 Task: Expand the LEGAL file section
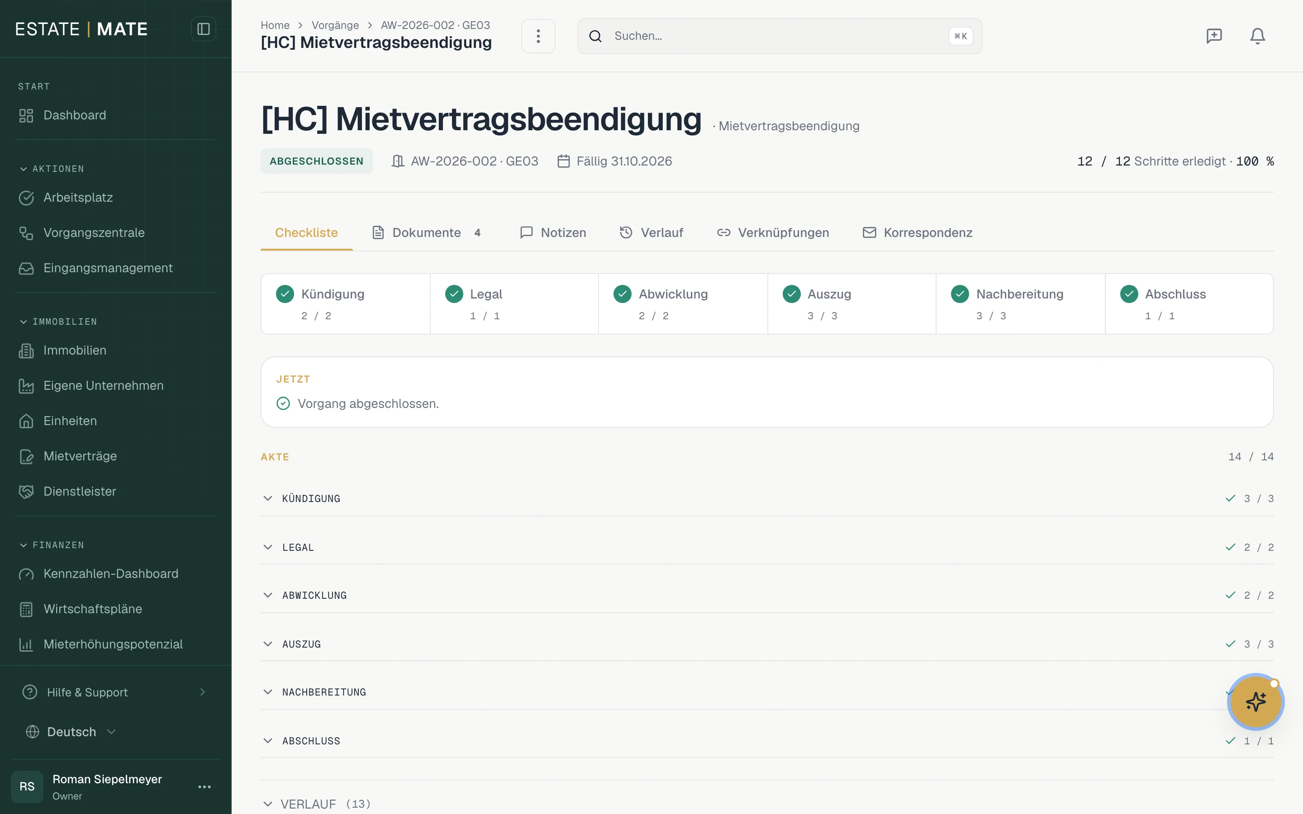coord(767,548)
